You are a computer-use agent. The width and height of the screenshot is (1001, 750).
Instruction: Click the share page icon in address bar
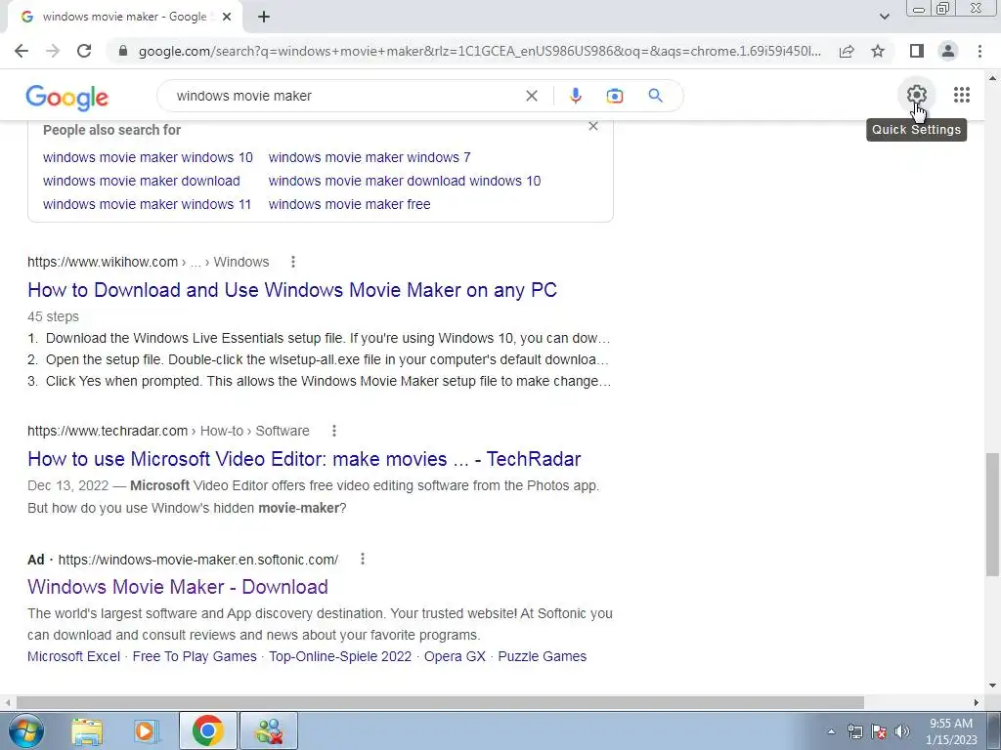tap(847, 51)
